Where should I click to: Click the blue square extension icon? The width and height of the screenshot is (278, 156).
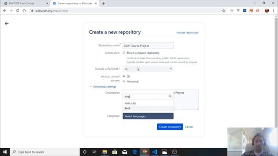tap(245, 10)
